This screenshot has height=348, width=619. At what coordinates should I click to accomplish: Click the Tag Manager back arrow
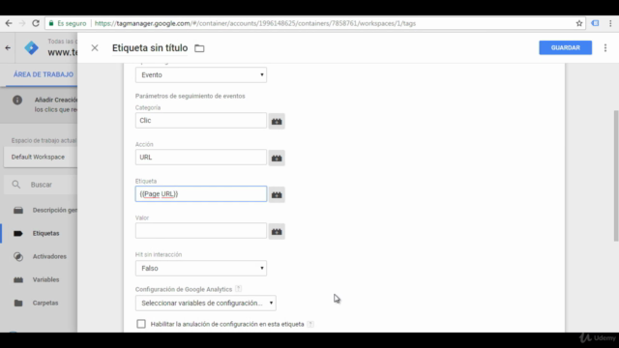(8, 47)
